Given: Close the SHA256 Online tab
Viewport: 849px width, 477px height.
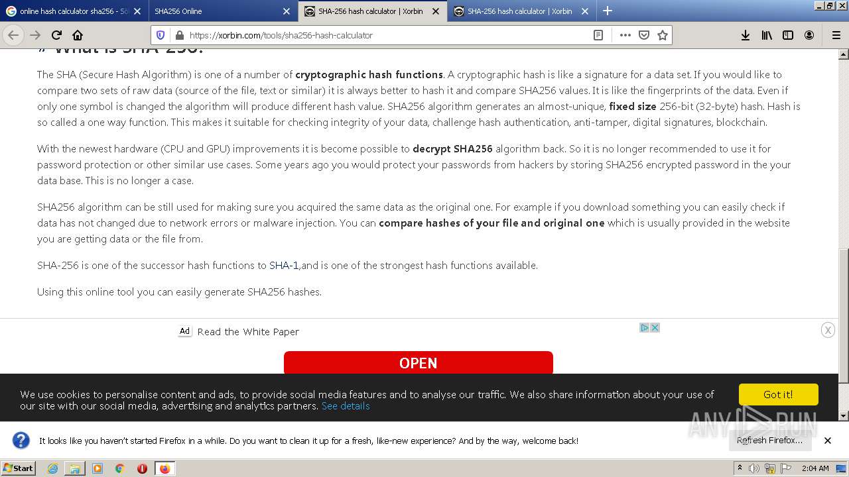Looking at the screenshot, I should point(287,11).
